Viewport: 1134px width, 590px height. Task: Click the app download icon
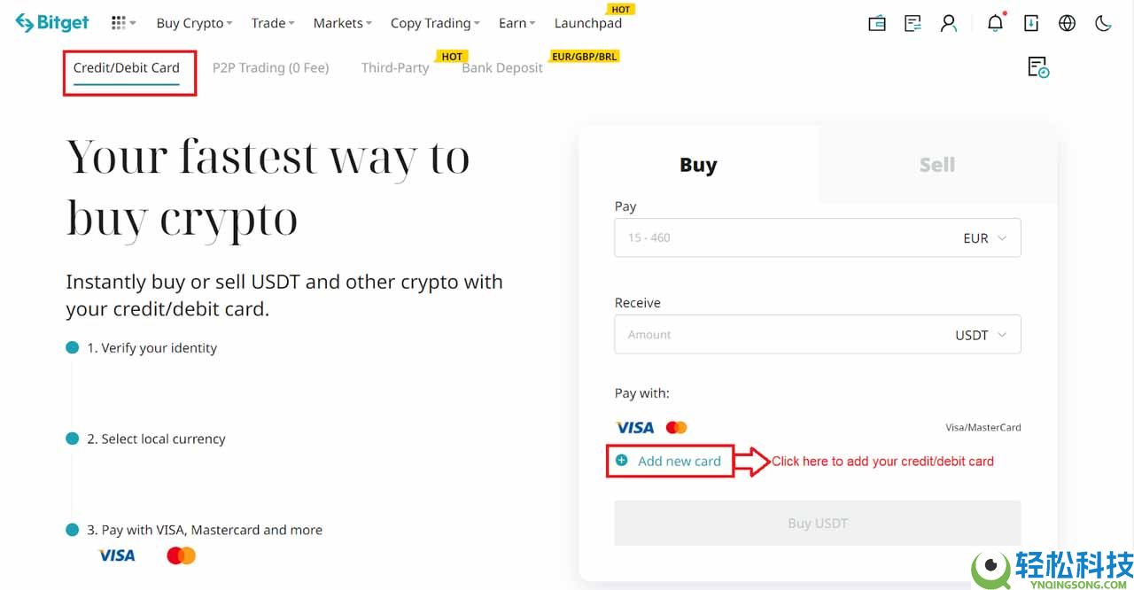pyautogui.click(x=1031, y=23)
